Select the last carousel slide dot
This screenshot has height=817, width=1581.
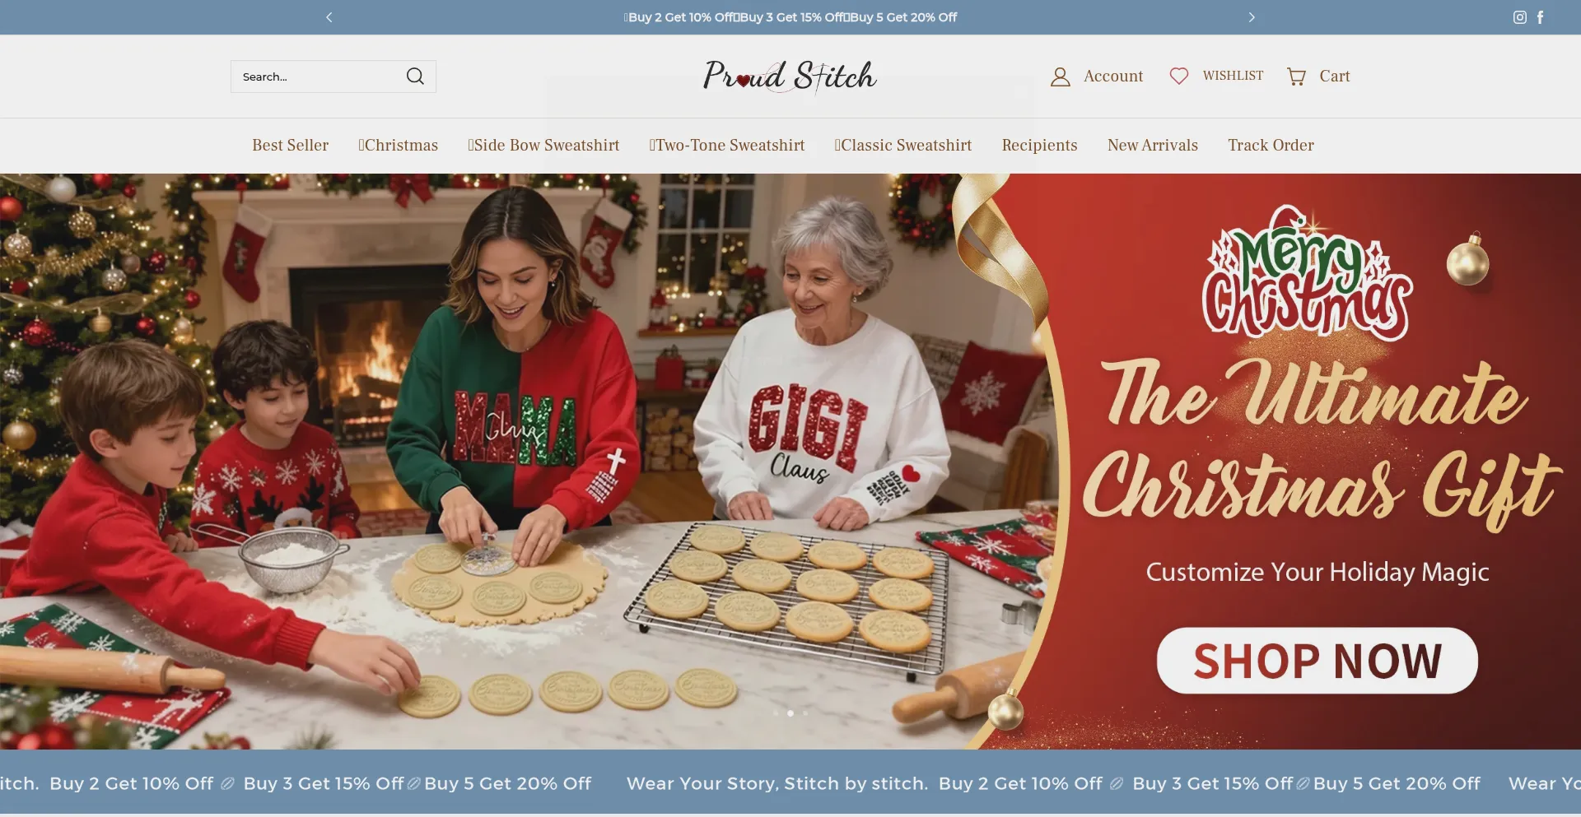(805, 713)
